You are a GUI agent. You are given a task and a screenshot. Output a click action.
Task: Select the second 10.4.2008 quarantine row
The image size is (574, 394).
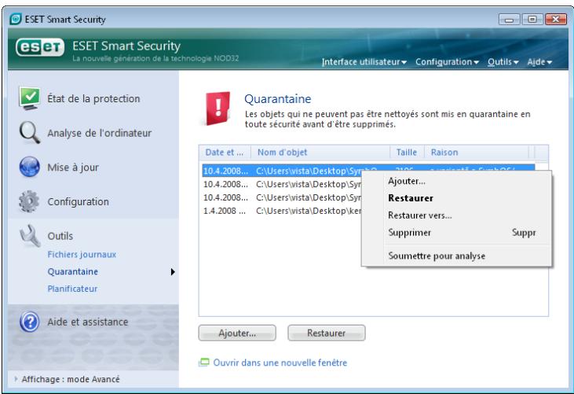[282, 184]
